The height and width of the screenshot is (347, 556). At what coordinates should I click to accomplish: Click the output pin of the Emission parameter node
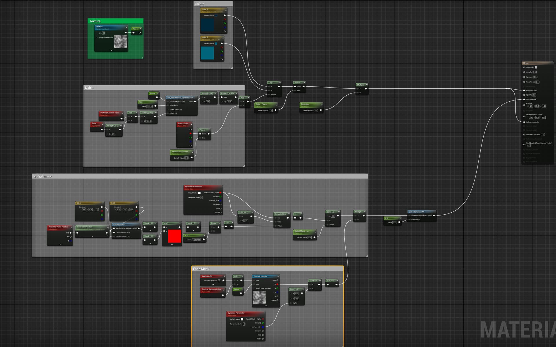coord(321,110)
